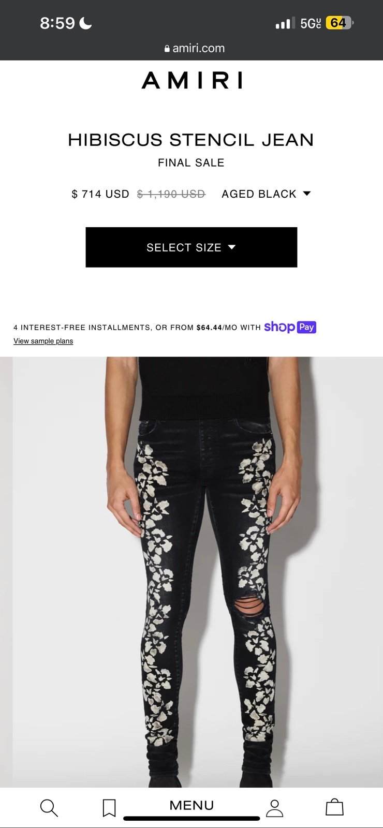Open the account profile icon
This screenshot has width=383, height=828.
pos(274,808)
